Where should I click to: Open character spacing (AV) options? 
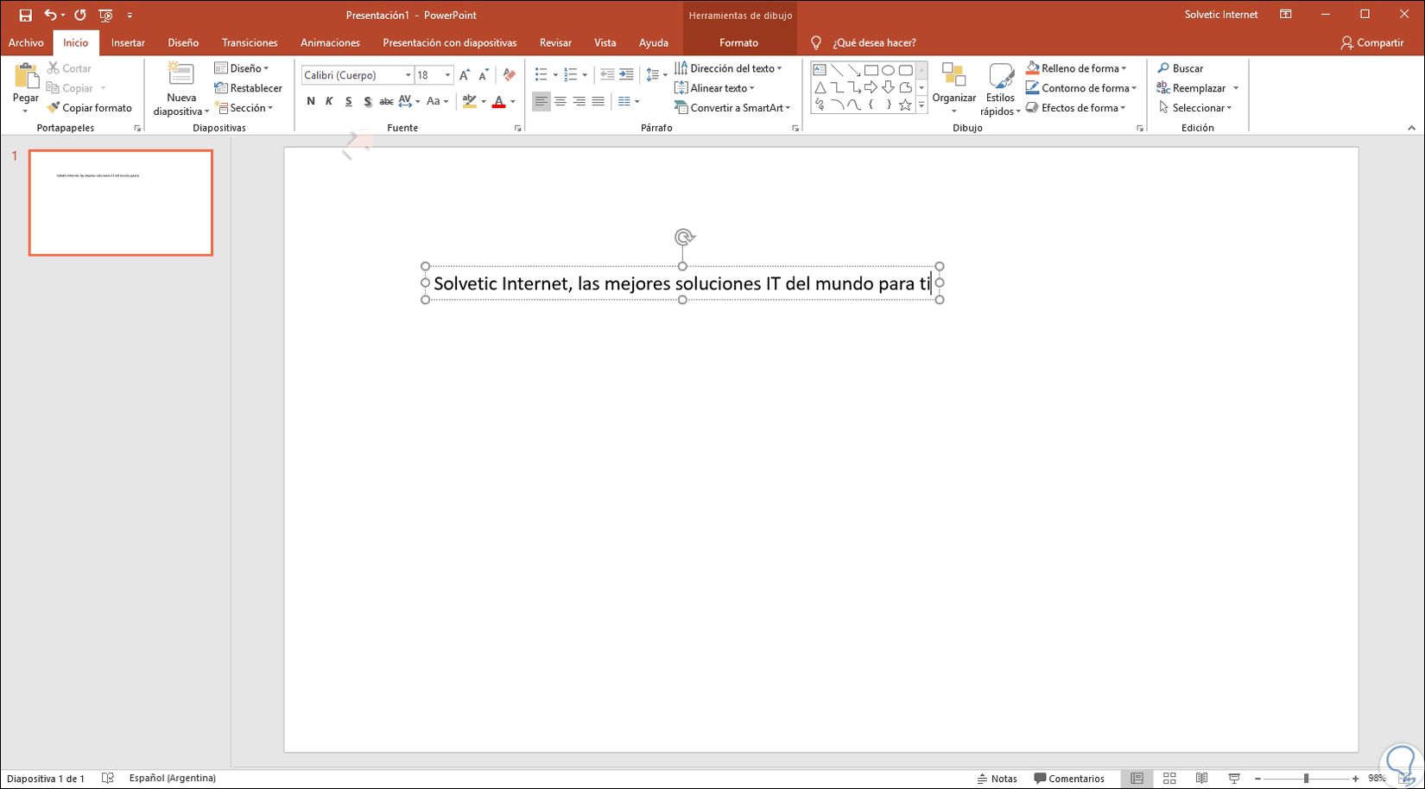point(408,102)
